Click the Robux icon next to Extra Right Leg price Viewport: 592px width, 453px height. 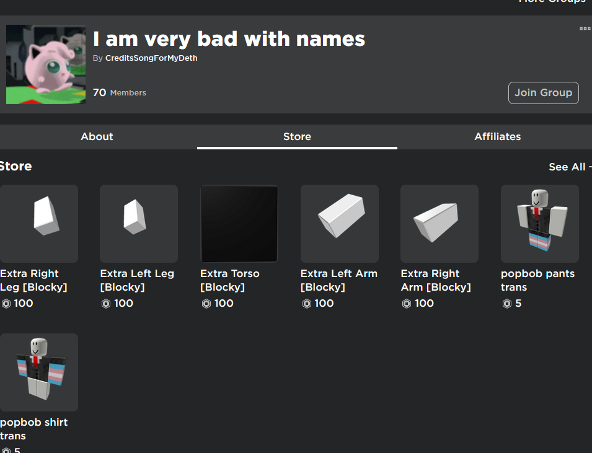tap(6, 304)
